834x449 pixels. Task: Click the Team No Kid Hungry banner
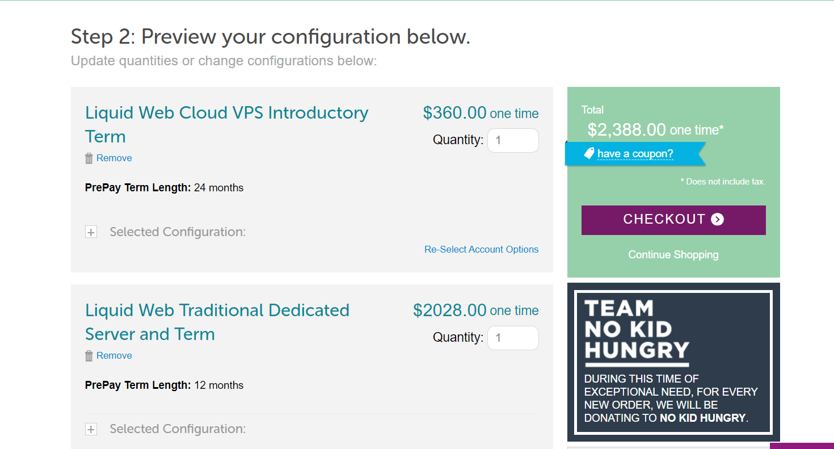(673, 362)
